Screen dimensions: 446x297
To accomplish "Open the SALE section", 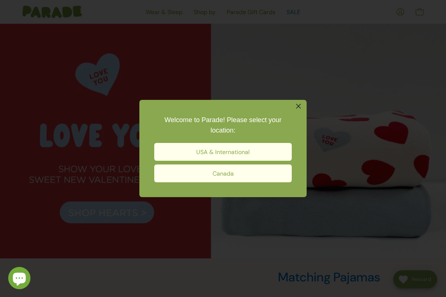I will click(293, 12).
